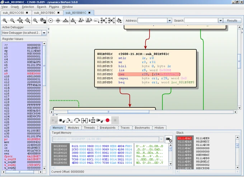Image resolution: width=244 pixels, height=177 pixels.
Task: Click the resume debugger play-bug icon
Action: [100, 120]
